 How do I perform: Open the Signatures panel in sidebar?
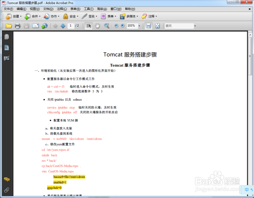pyautogui.click(x=7, y=58)
